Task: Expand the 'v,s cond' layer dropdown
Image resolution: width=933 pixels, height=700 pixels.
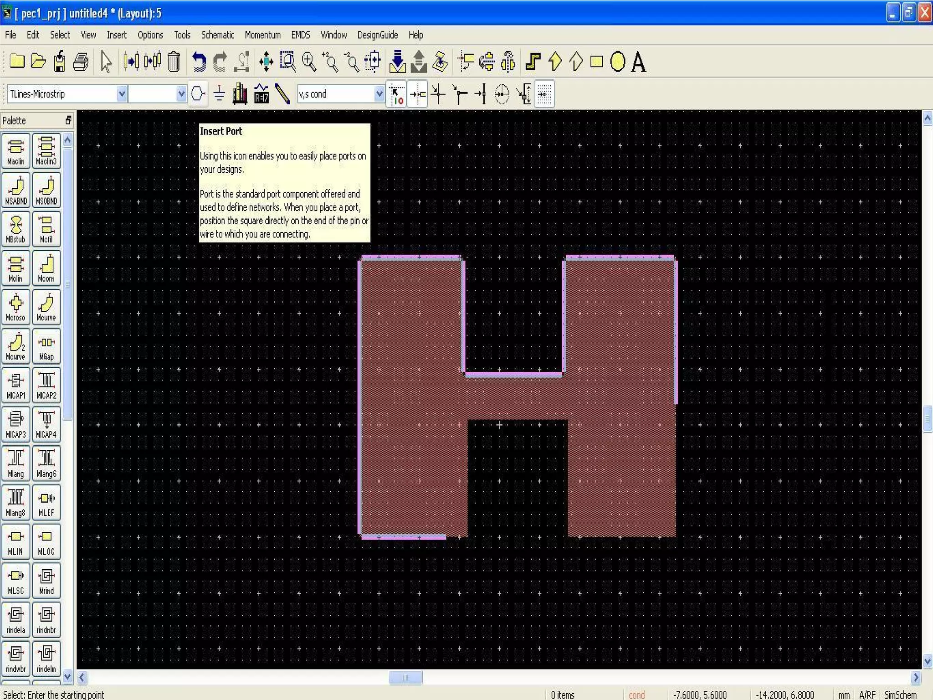Action: [379, 94]
